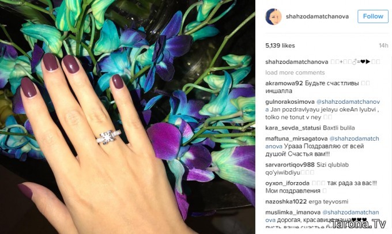Expand load more comments
This screenshot has height=234, width=392.
[x=295, y=73]
